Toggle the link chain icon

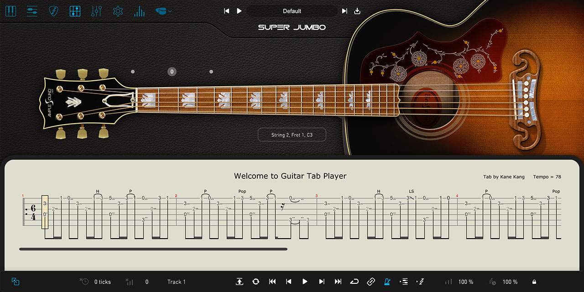point(371,282)
